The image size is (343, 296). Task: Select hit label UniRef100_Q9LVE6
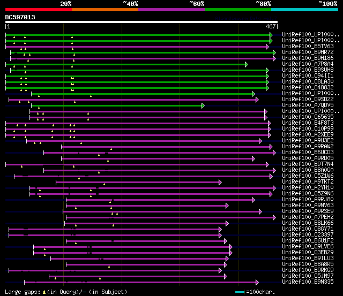click(308, 247)
